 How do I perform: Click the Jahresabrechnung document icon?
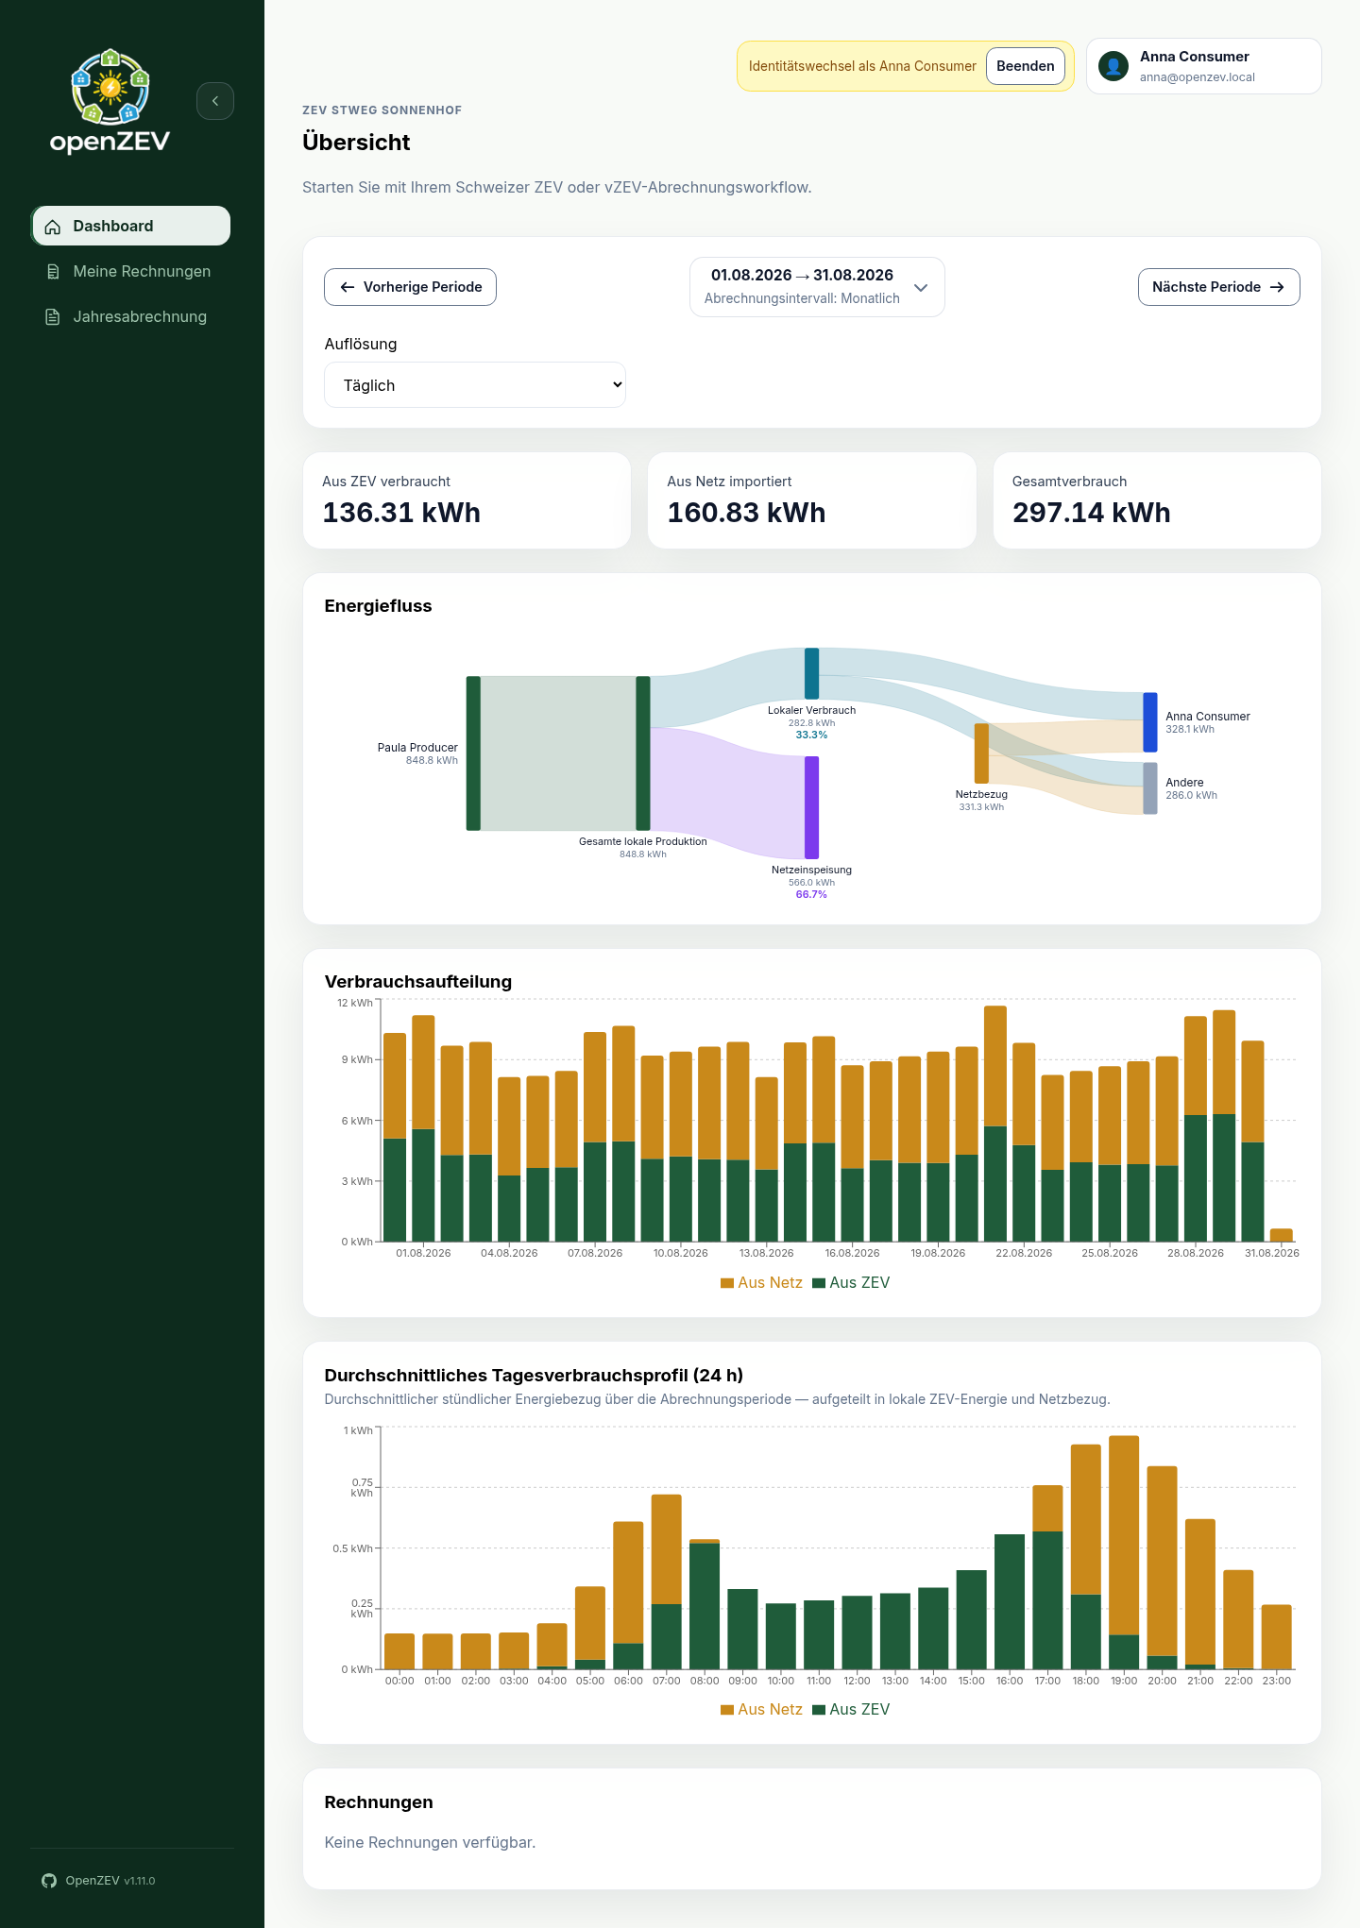tap(53, 317)
